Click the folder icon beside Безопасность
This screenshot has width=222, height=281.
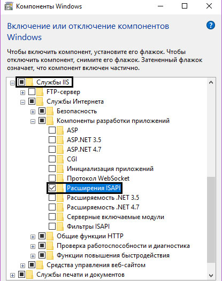tap(50, 111)
